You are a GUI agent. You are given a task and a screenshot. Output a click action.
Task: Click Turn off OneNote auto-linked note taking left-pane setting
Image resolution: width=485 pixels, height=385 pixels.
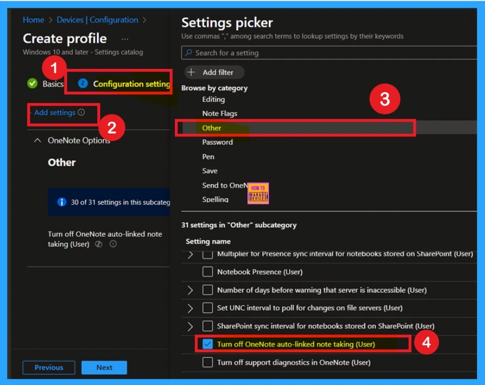pyautogui.click(x=105, y=239)
